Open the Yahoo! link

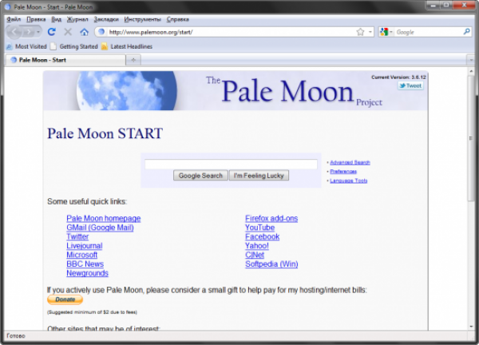click(257, 246)
